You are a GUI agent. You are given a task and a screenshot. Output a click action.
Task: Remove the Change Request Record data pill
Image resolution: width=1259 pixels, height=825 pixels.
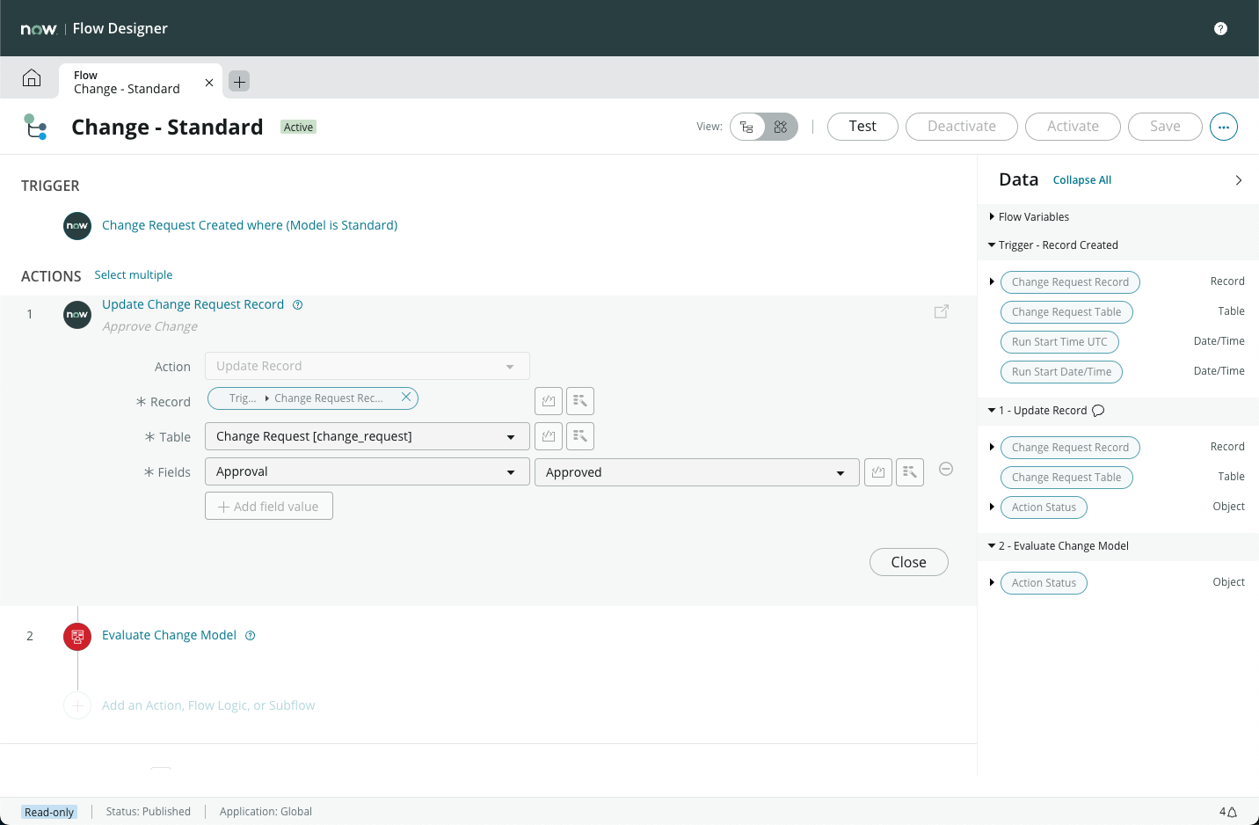(406, 398)
